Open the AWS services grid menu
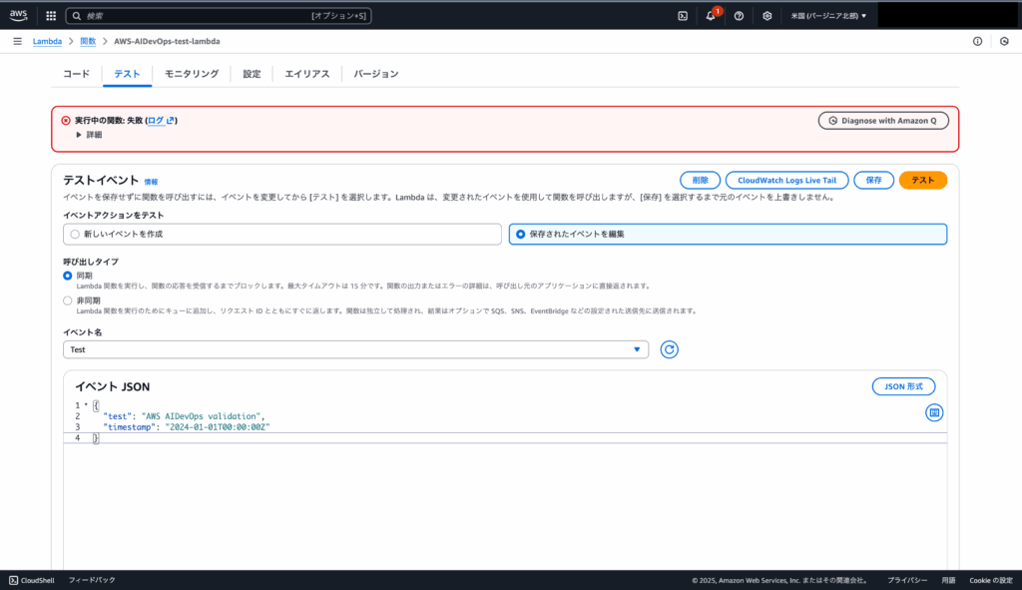 (51, 16)
